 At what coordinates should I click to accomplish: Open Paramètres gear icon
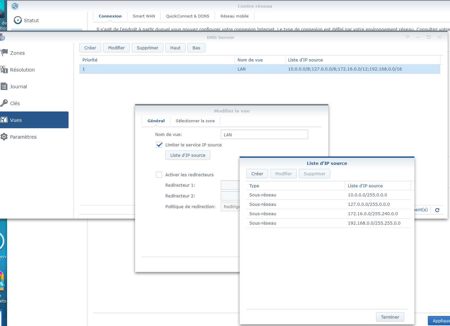(x=4, y=137)
